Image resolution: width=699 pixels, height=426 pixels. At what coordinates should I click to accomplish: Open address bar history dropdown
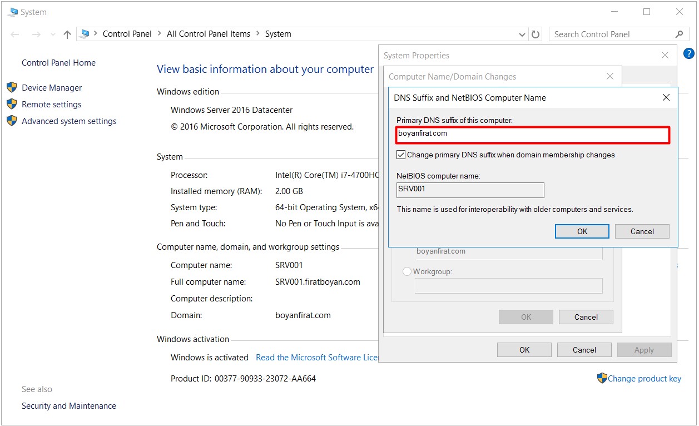[522, 34]
